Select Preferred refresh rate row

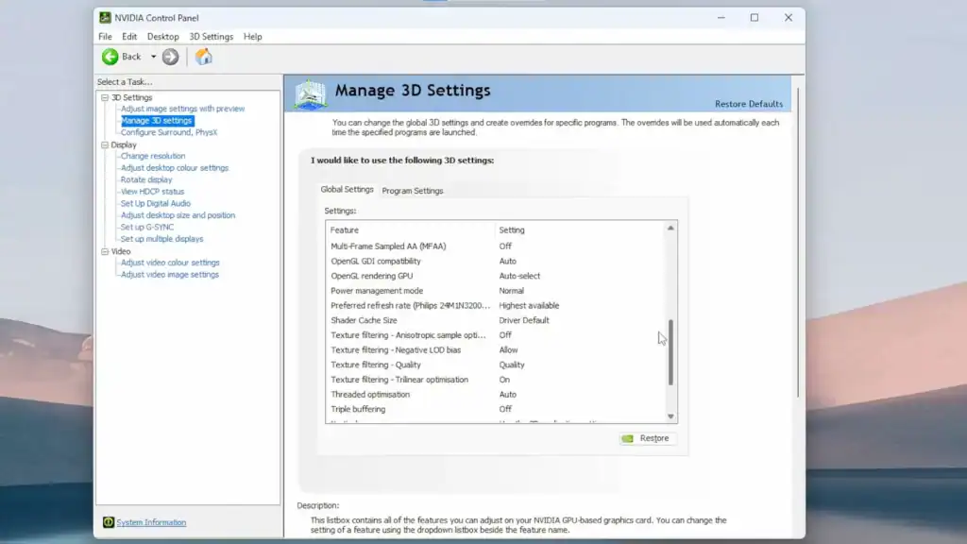pos(496,305)
